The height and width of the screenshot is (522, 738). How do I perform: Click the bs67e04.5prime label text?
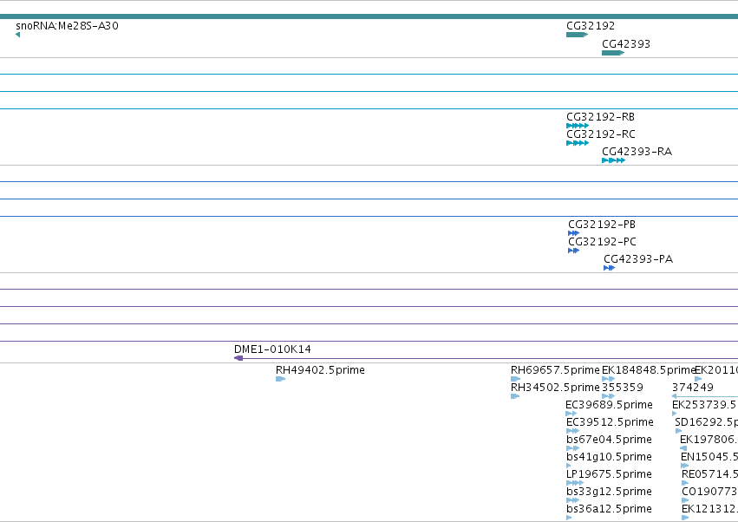click(x=609, y=440)
